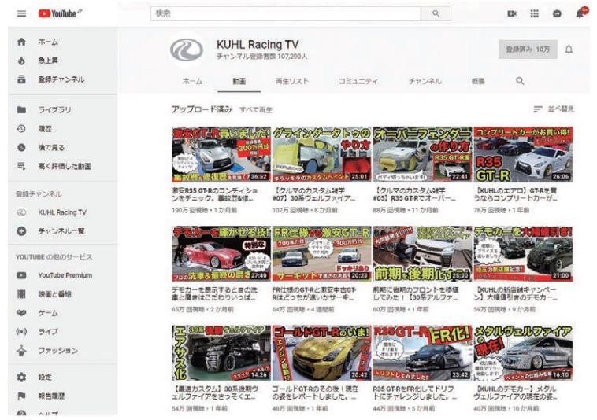597x420 pixels.
Task: Play エアサス化 30系後期ヴェルファイア thumbnail
Action: (x=221, y=353)
